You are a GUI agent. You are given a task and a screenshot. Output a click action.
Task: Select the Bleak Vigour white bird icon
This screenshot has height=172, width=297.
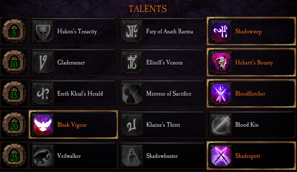point(43,125)
